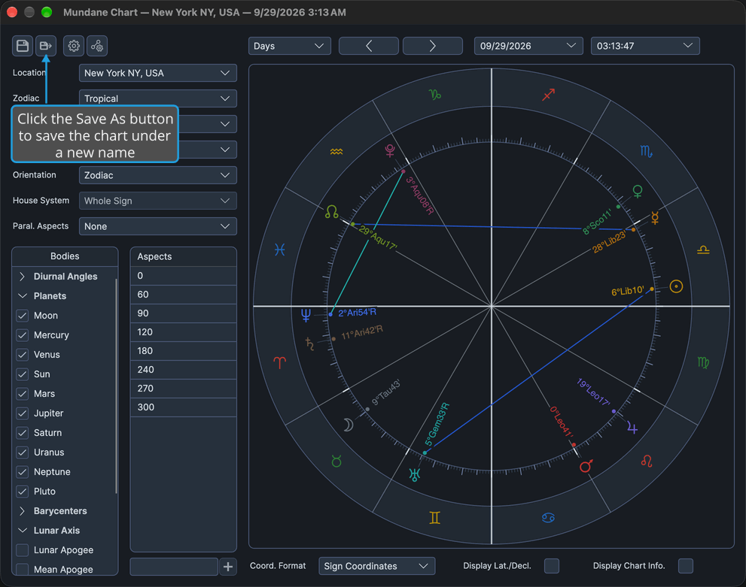Open the 09/29/2026 date dropdown

point(528,46)
